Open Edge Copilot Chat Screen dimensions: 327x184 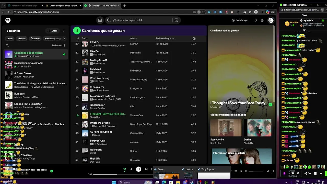[270, 12]
